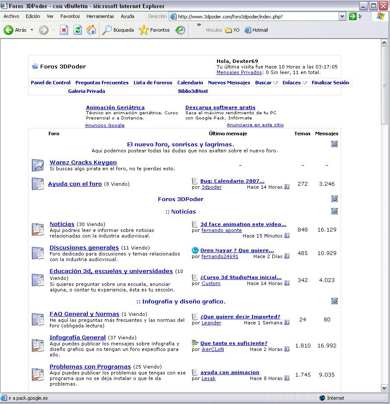This screenshot has height=404, width=390.
Task: Open thread 'Que tanto es suficiente?'
Action: (234, 343)
